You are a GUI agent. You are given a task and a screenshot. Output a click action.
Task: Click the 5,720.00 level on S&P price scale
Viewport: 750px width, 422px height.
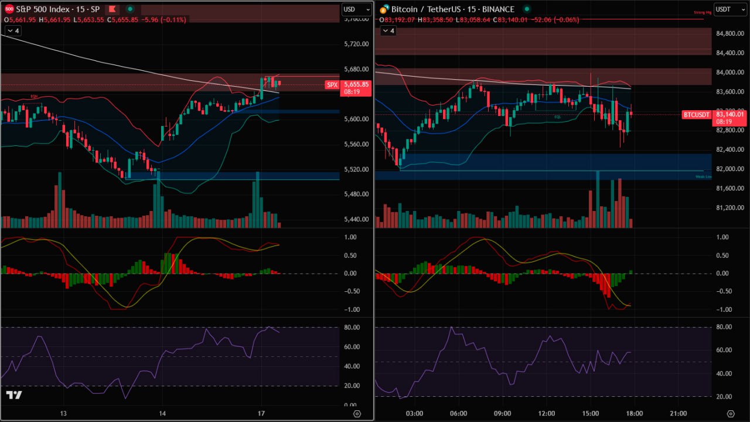tap(356, 44)
